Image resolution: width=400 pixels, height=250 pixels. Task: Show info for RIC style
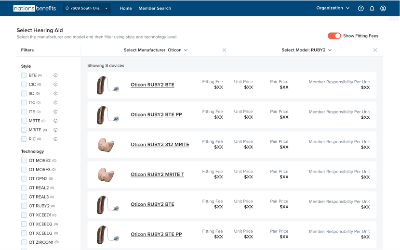55,139
